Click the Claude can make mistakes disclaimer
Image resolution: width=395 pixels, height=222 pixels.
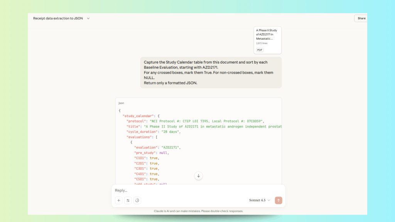pos(198,211)
